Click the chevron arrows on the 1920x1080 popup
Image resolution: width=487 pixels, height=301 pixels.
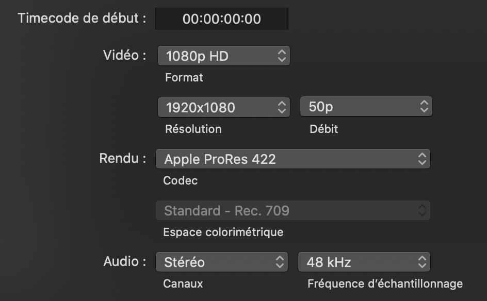[x=282, y=107]
